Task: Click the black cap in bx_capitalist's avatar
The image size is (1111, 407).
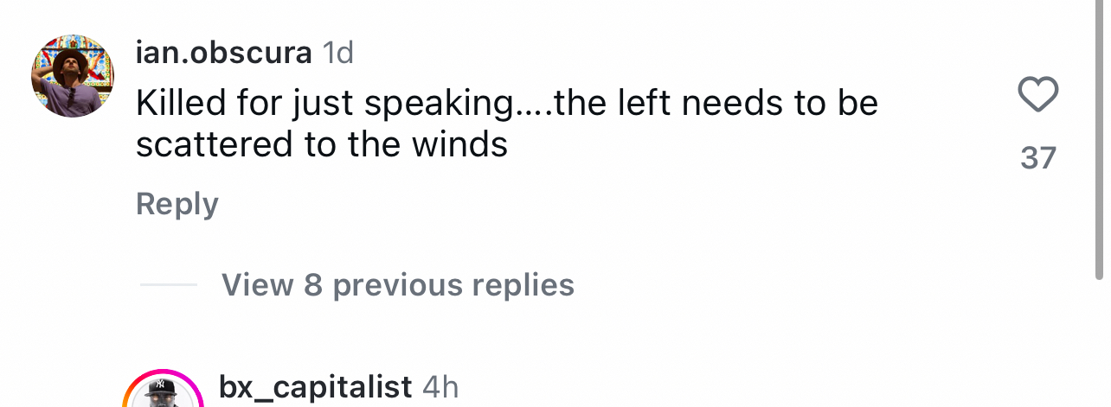Action: 162,387
